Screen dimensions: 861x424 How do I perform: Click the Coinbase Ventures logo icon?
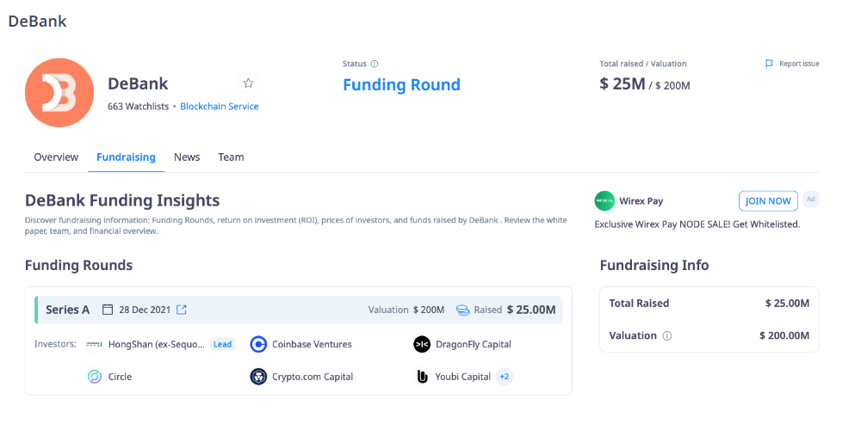click(258, 345)
